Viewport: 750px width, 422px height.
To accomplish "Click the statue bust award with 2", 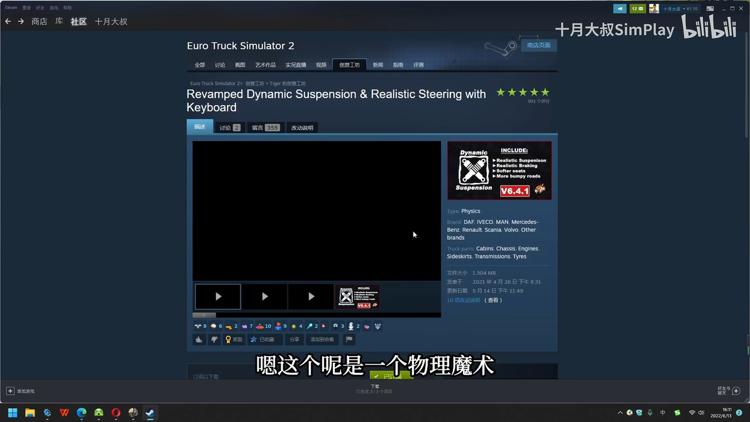I will [x=354, y=326].
